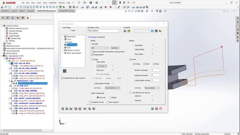
Task: Open the Operation name dropdown
Action: 118,31
